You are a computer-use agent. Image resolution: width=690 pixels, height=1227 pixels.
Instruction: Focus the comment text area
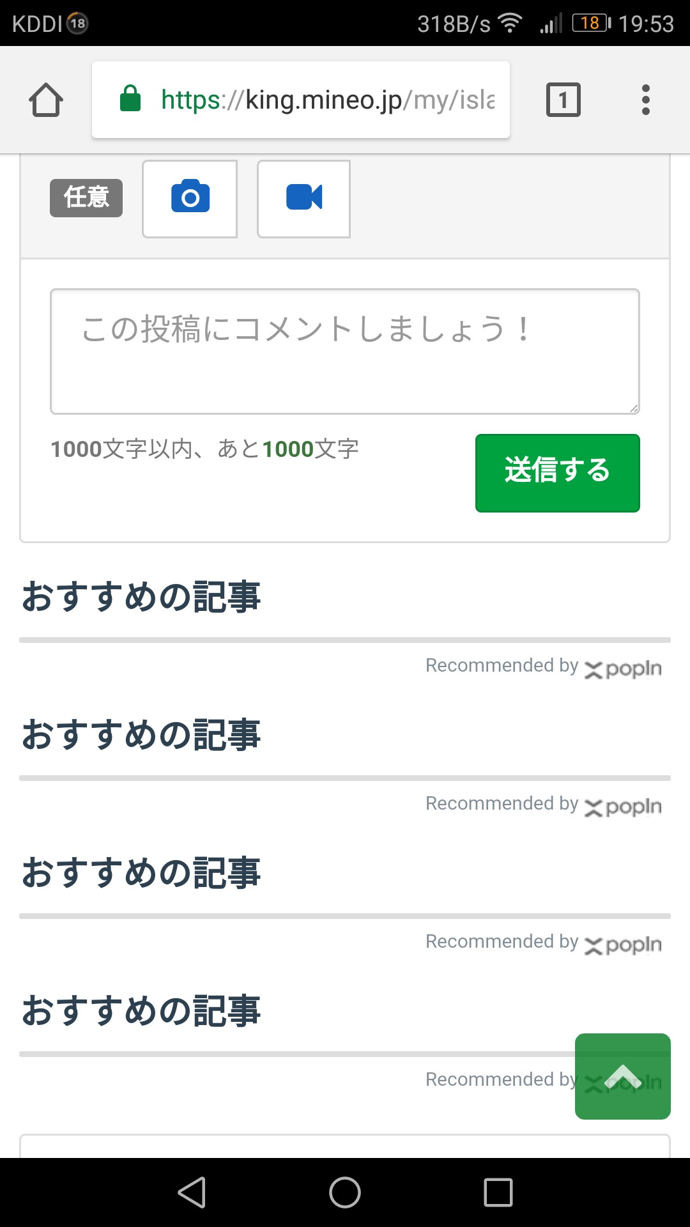click(344, 351)
